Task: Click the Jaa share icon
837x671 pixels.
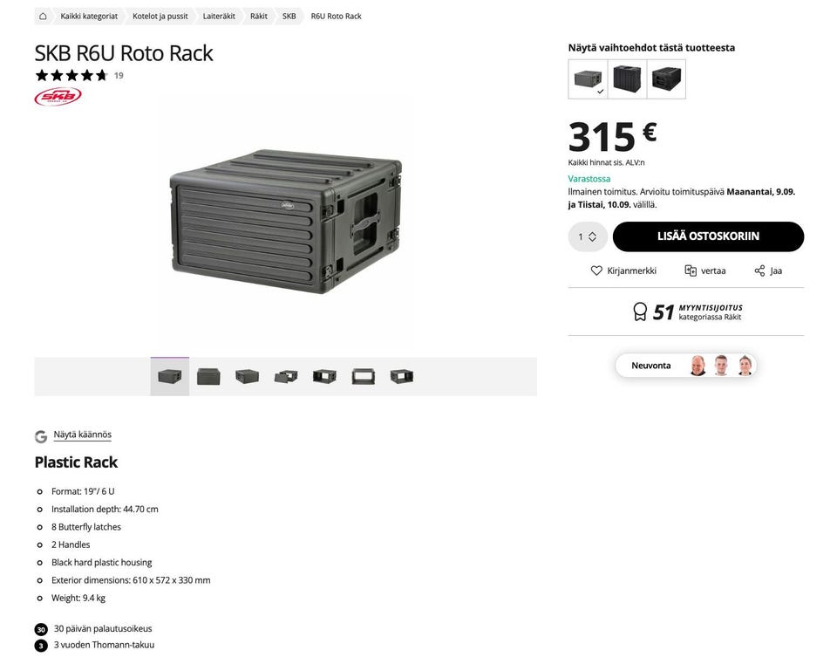Action: pyautogui.click(x=759, y=270)
